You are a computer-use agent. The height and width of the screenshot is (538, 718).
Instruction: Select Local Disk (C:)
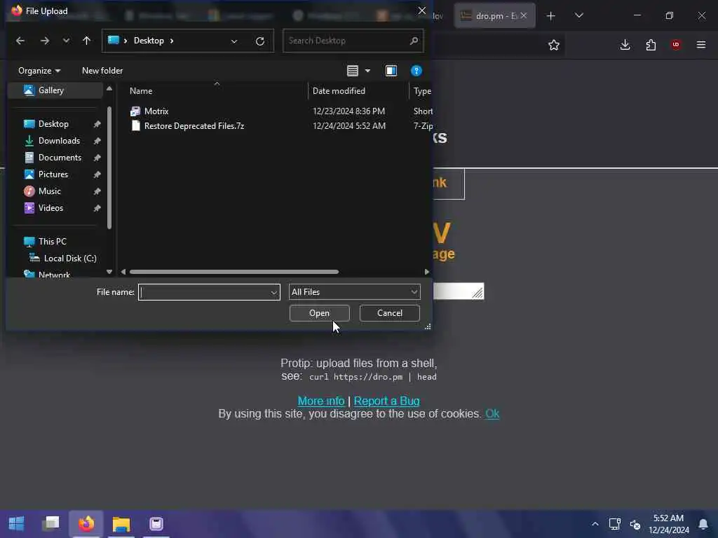(69, 258)
